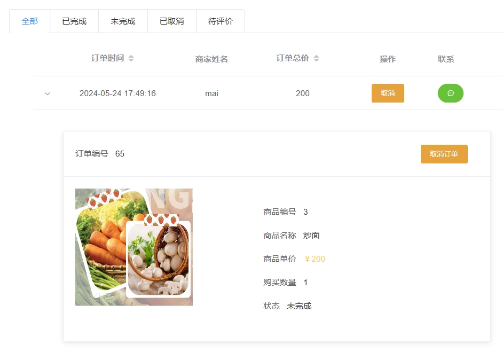Sort 订单时间 ascending with the up arrow
Viewport: 503px width, 360px height.
click(131, 56)
